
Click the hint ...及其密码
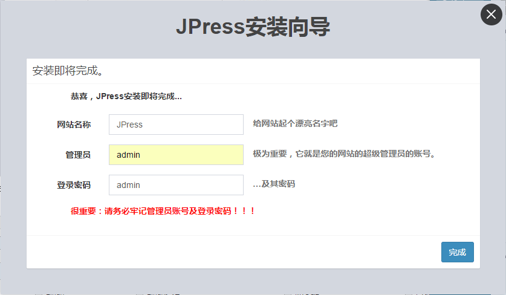coord(274,184)
